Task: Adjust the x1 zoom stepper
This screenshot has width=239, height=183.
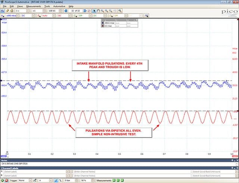Action: (44, 11)
